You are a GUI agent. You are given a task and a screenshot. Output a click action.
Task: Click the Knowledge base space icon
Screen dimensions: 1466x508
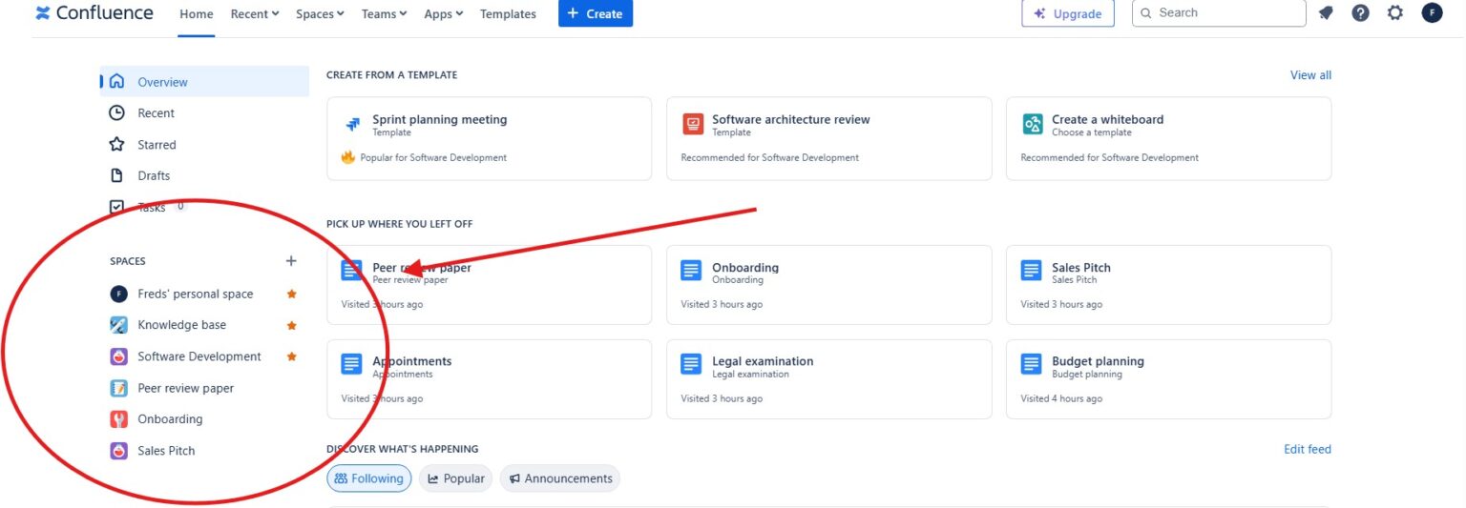(x=118, y=325)
